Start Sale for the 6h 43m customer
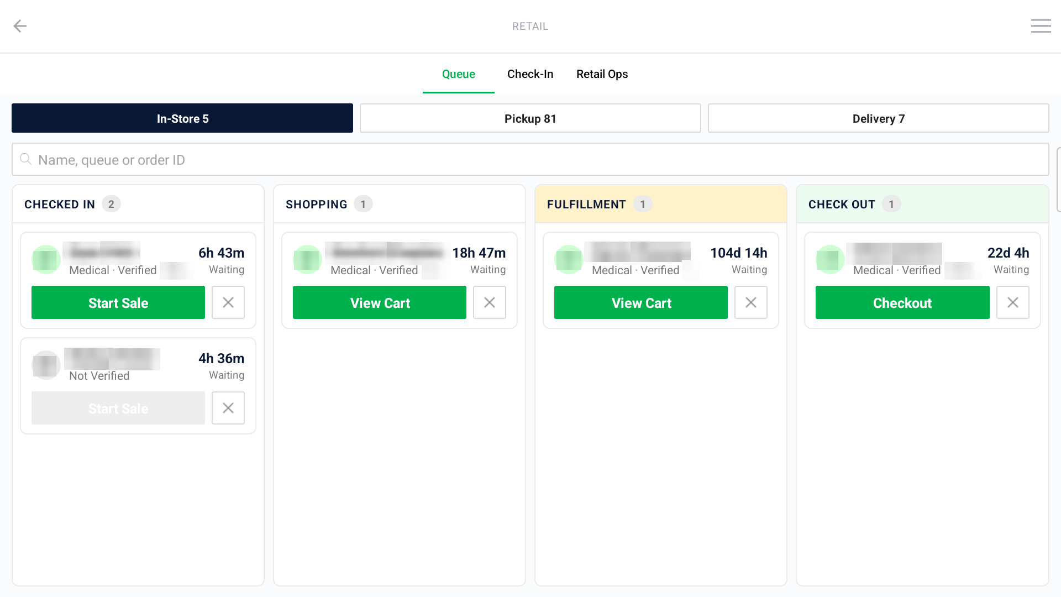Screen dimensions: 1061x597 click(x=118, y=302)
